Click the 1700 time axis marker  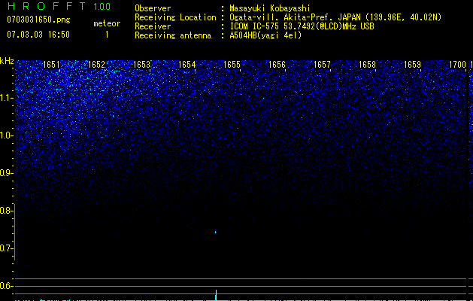coord(458,65)
